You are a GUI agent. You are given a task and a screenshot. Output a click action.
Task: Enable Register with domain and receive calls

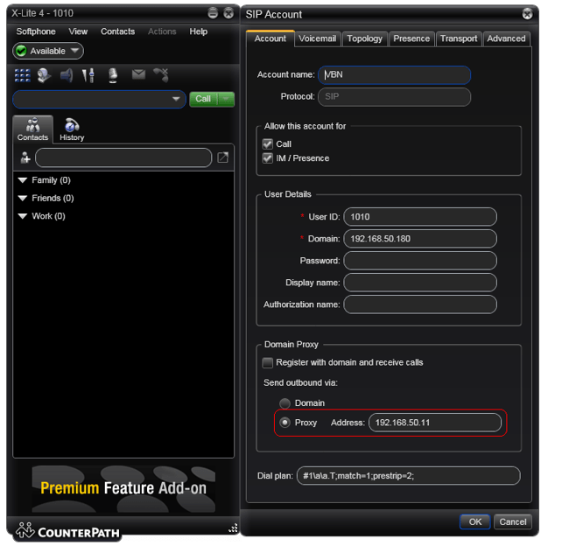268,362
